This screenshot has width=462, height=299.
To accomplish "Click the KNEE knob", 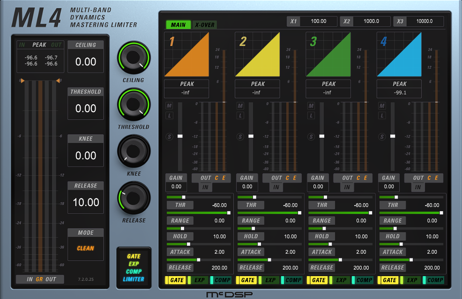I will [134, 151].
